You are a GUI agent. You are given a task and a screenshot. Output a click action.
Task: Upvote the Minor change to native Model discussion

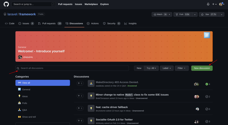tap(80, 96)
